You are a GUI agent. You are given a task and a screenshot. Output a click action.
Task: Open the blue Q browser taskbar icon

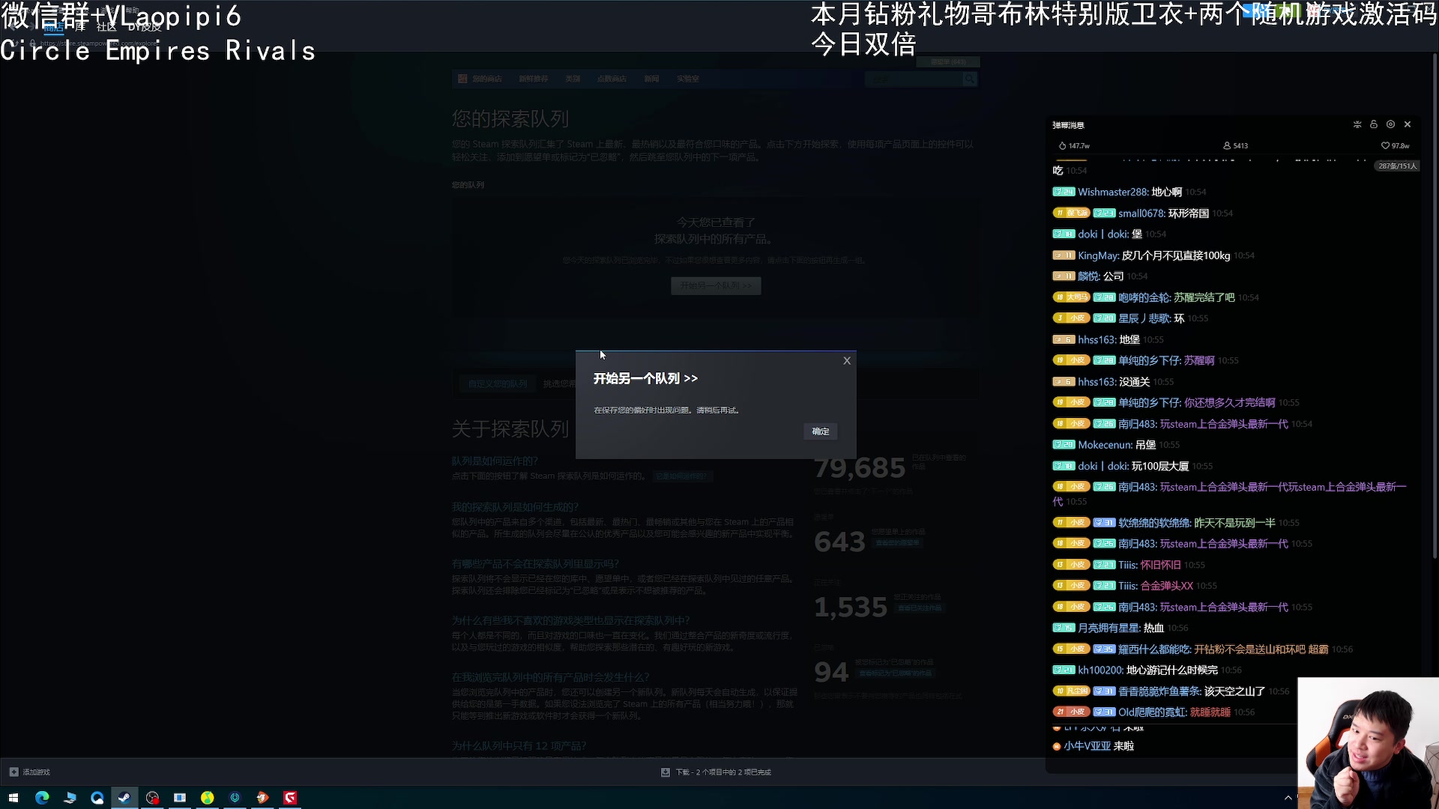pos(97,798)
